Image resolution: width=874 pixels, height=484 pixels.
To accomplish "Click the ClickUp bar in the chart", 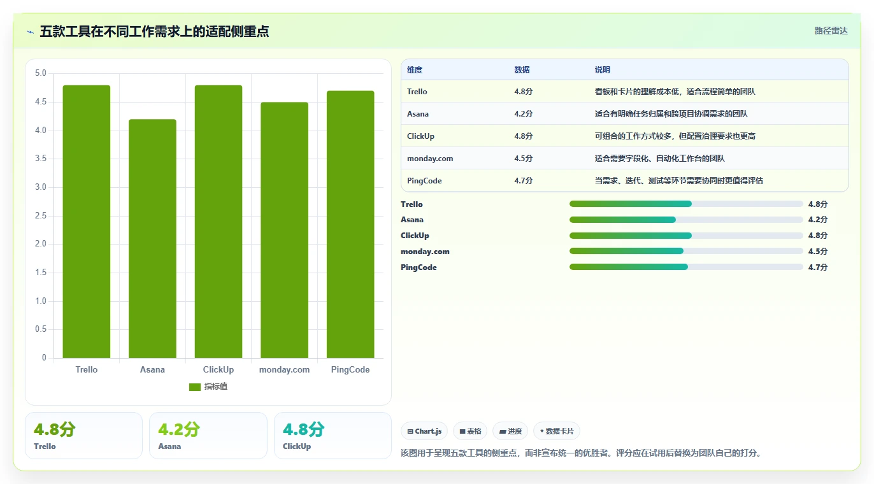I will (218, 222).
